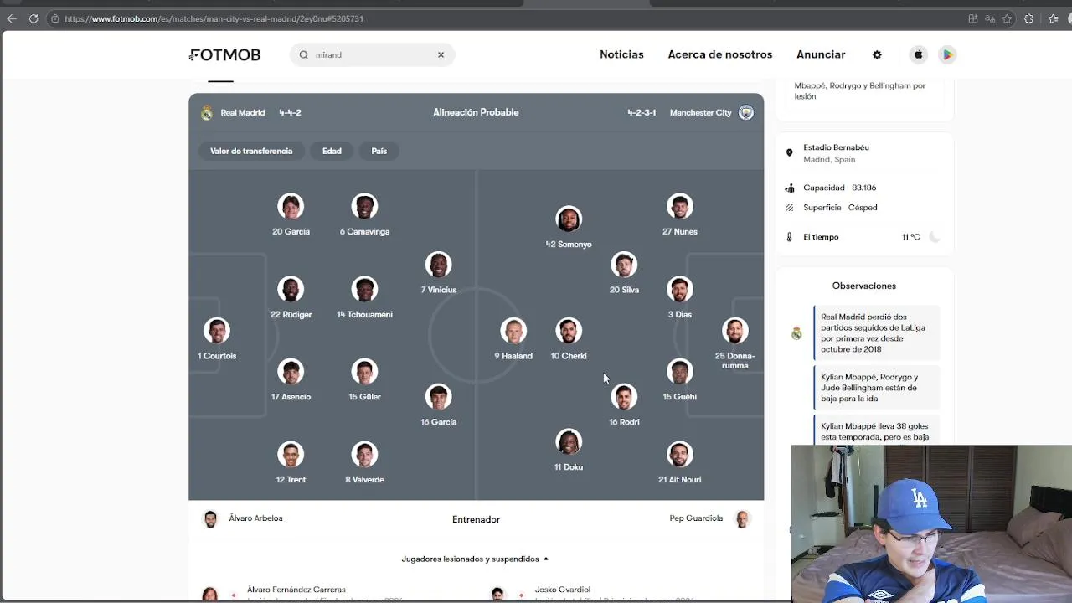The image size is (1072, 603).
Task: Read observation about Mbappé 38 goles
Action: [x=875, y=431]
